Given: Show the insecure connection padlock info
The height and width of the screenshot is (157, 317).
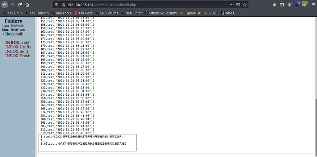Looking at the screenshot, I should click(63, 5).
